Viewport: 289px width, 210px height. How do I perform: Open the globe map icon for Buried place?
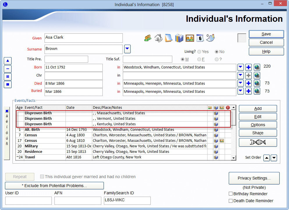257,91
